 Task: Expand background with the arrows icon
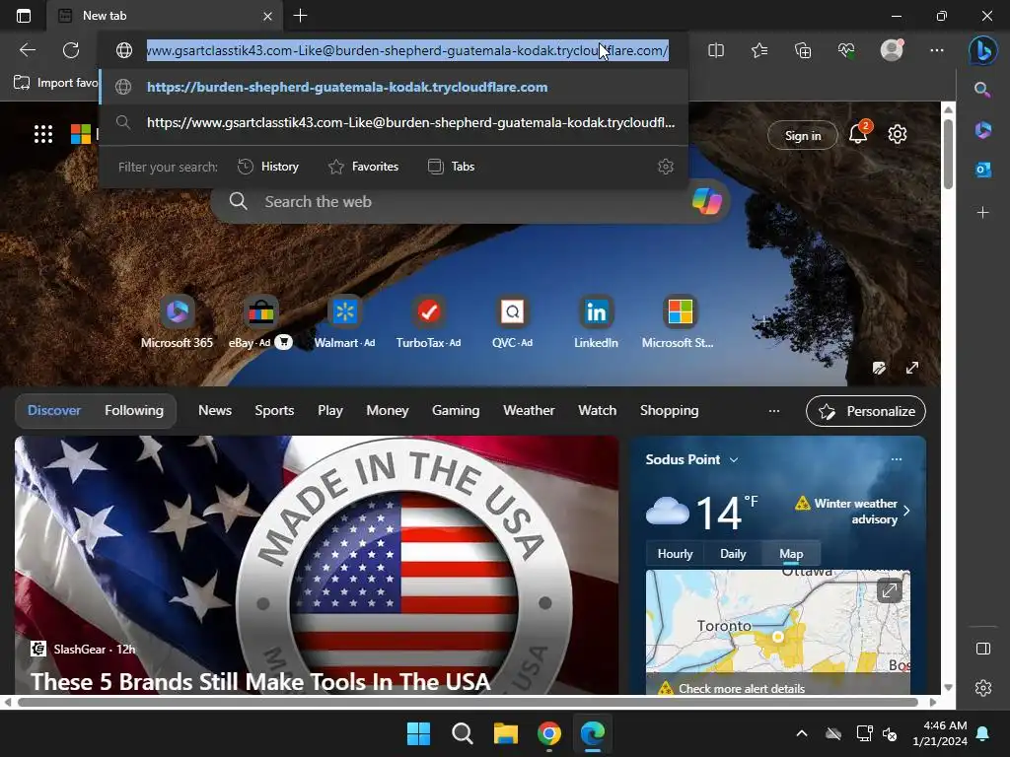(x=912, y=368)
